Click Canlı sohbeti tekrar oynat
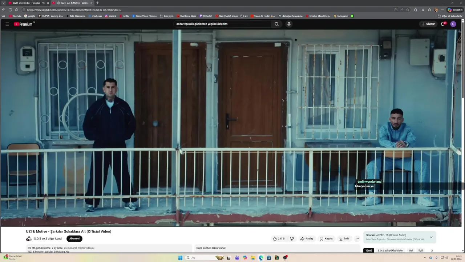 click(x=211, y=248)
